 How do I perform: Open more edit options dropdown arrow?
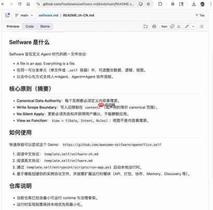pos(193,27)
